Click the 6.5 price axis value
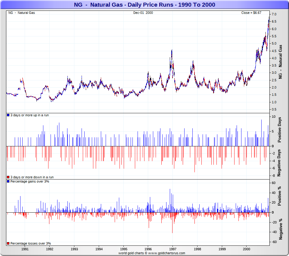 point(274,22)
